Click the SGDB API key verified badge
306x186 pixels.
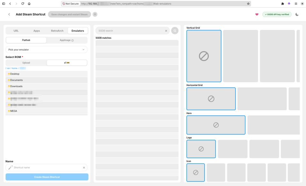(277, 14)
